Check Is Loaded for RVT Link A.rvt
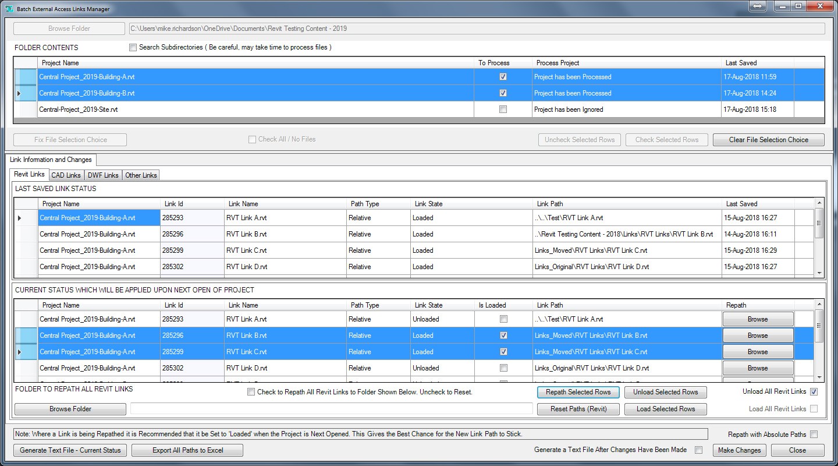 (503, 319)
